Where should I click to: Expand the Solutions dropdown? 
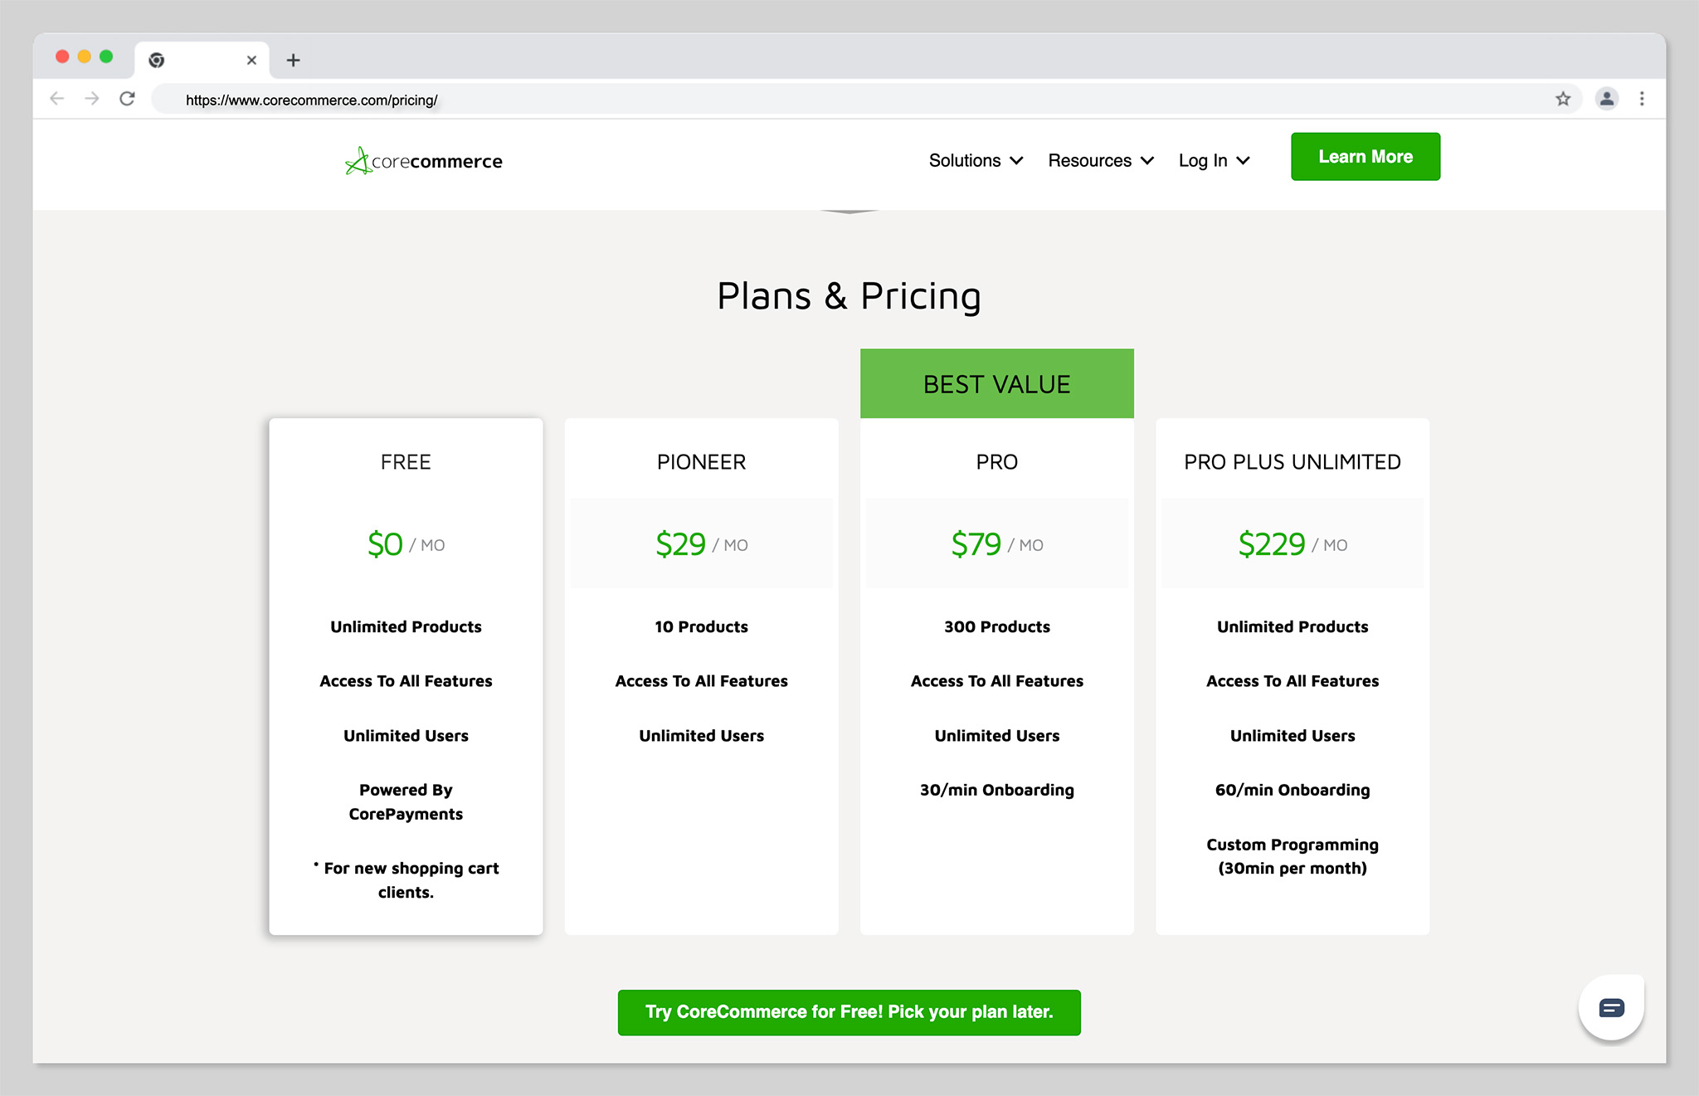[x=976, y=160]
